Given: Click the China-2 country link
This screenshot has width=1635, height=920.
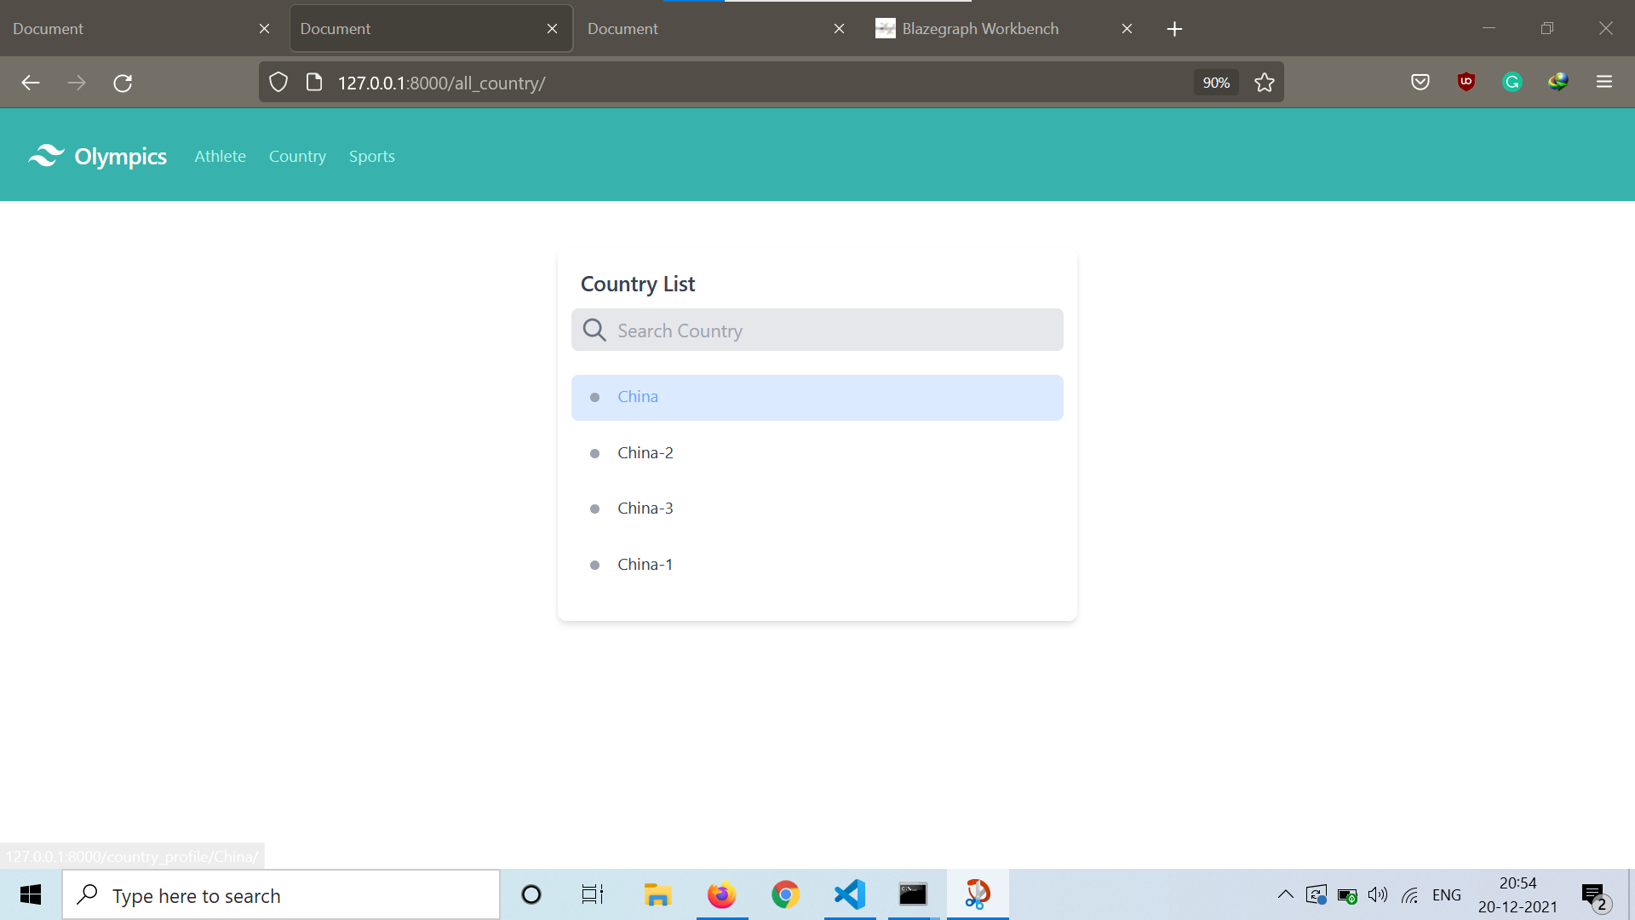Looking at the screenshot, I should [645, 452].
